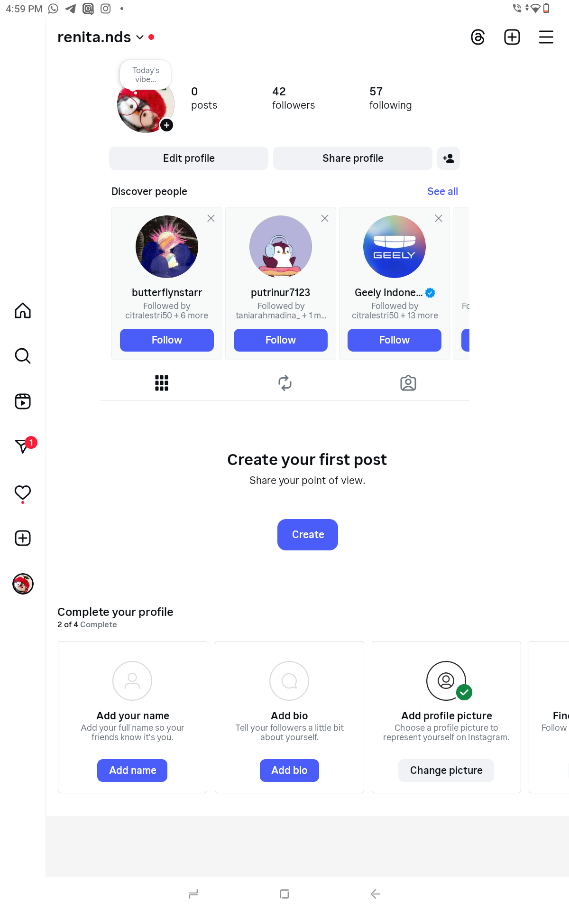Expand the renita.nds account switcher dropdown
The width and height of the screenshot is (569, 911).
click(x=140, y=37)
